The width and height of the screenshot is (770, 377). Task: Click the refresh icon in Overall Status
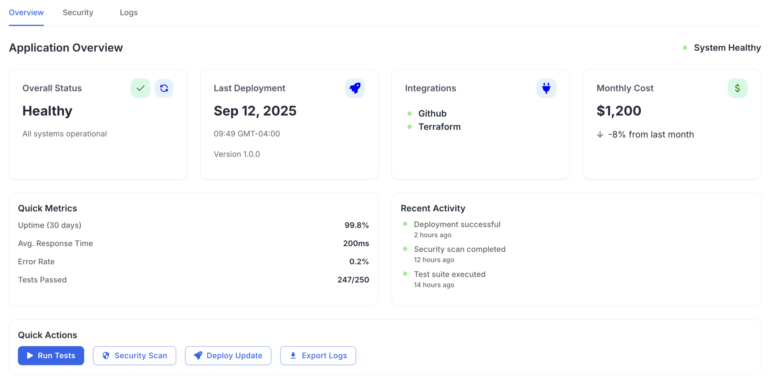click(164, 88)
